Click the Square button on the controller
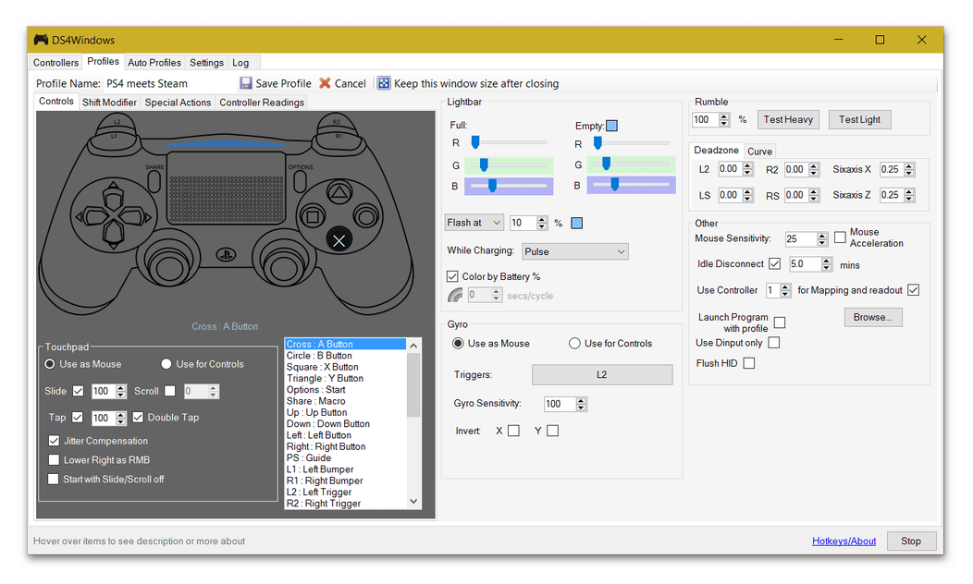 pos(314,218)
